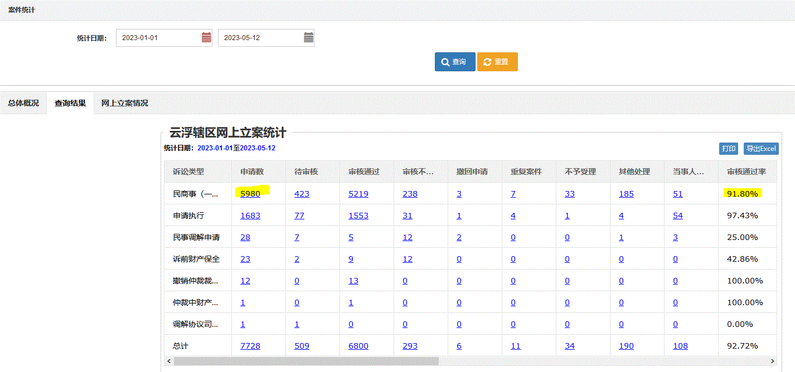Open the 23 link in 诉前财产保全 row

click(x=245, y=259)
